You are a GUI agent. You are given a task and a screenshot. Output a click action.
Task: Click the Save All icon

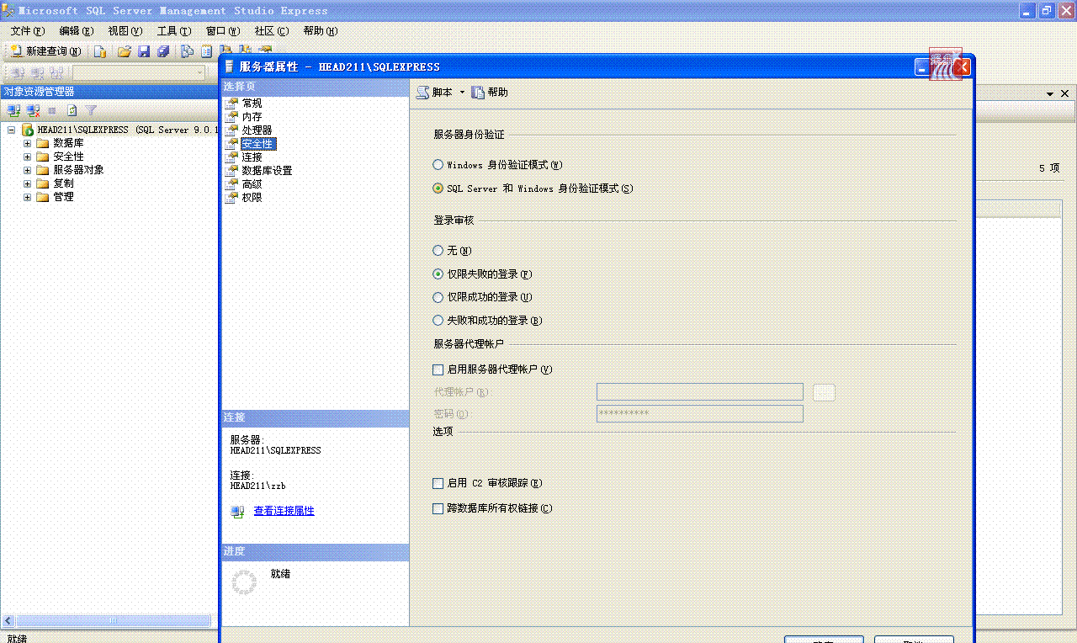coord(163,51)
